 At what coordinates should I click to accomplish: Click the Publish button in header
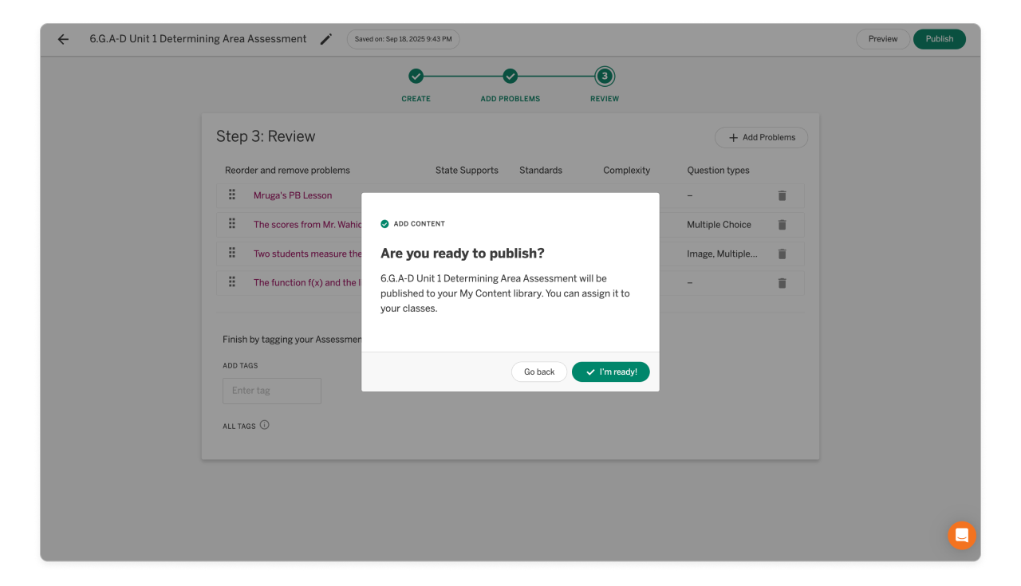coord(940,39)
